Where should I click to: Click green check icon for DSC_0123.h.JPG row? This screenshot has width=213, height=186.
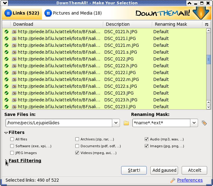point(7,100)
